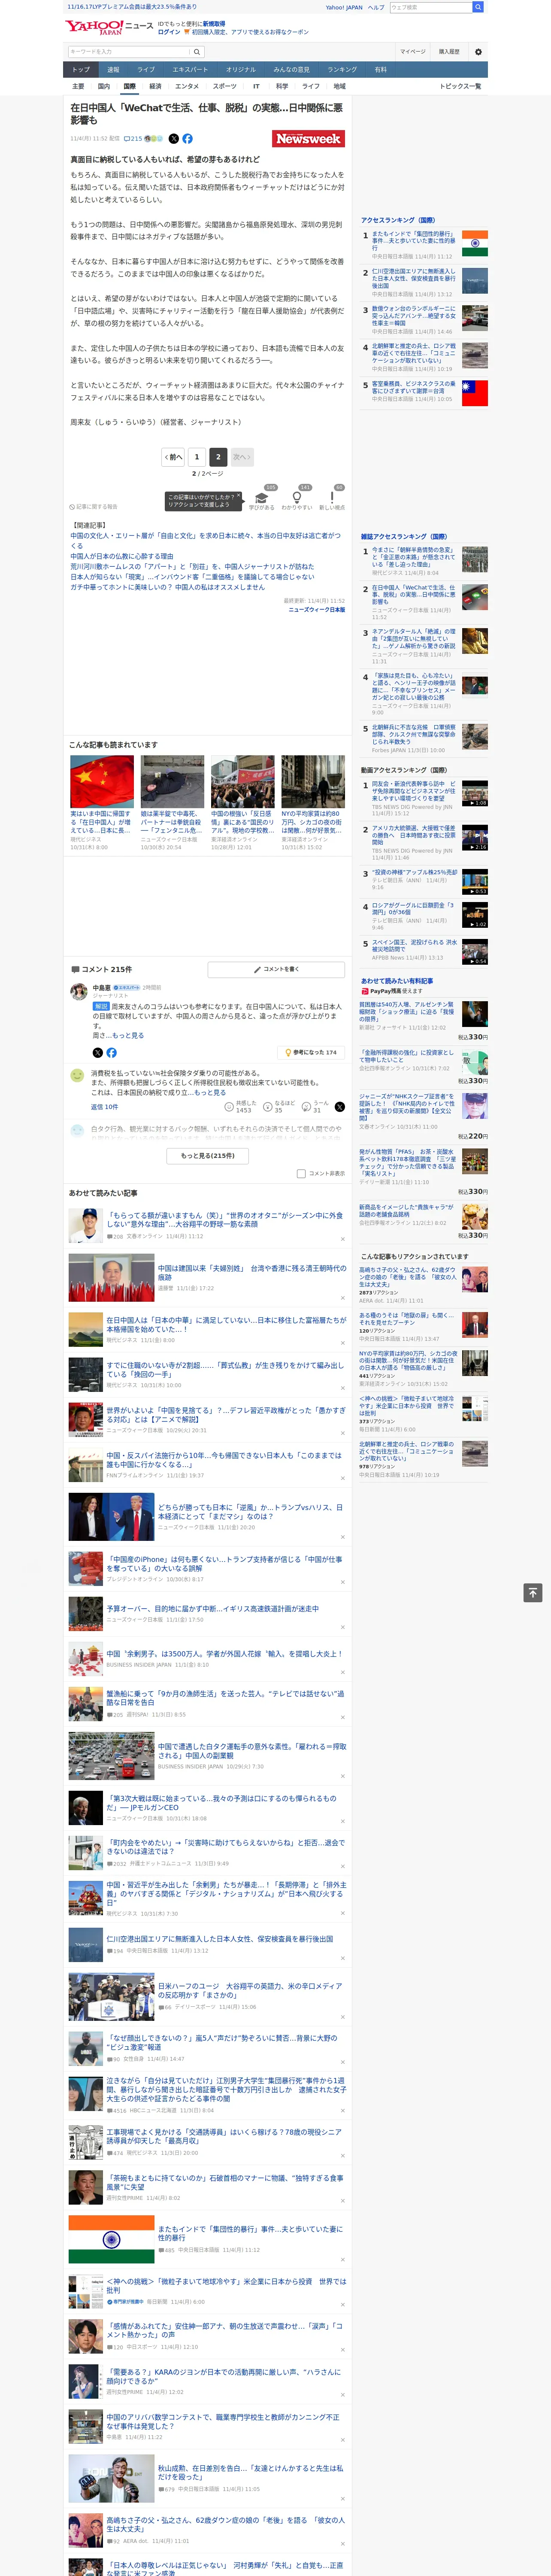Viewport: 551px width, 2576px height.
Task: Click the keyword search magnifier button
Action: pos(197,51)
